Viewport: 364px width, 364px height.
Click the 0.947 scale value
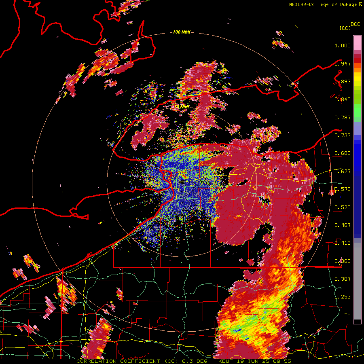click(343, 63)
